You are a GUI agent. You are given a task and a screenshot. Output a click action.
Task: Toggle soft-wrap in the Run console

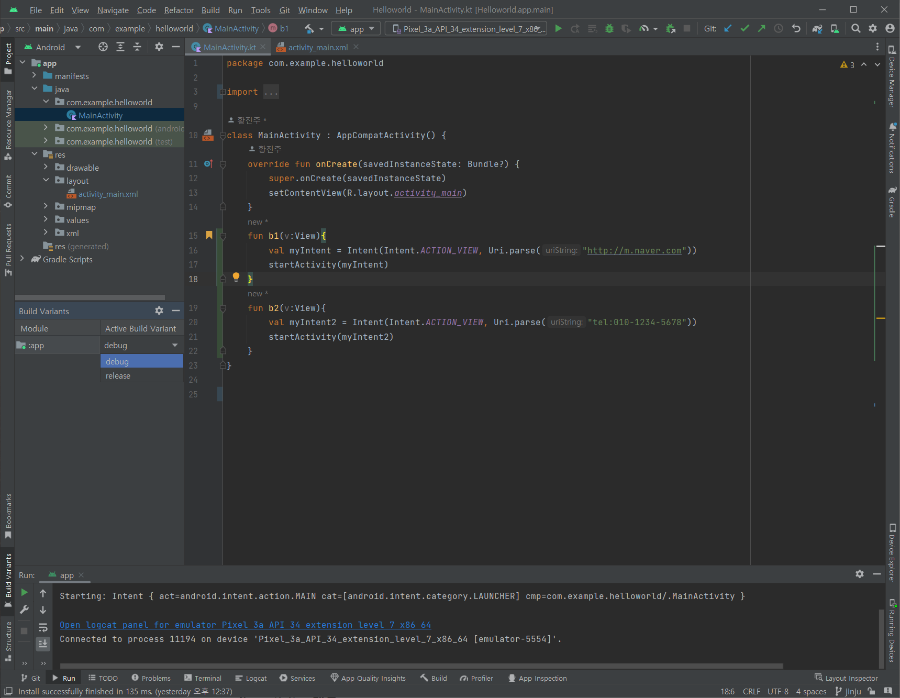coord(43,627)
